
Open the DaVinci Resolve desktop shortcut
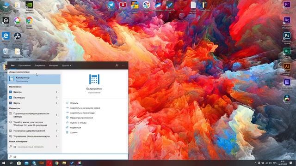click(x=287, y=98)
